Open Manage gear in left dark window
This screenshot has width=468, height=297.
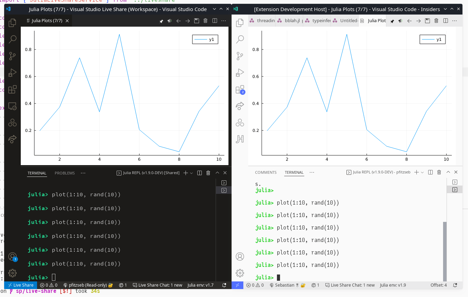12,273
